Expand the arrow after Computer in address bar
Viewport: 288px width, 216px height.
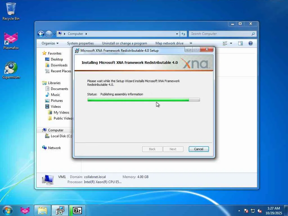pyautogui.click(x=86, y=34)
